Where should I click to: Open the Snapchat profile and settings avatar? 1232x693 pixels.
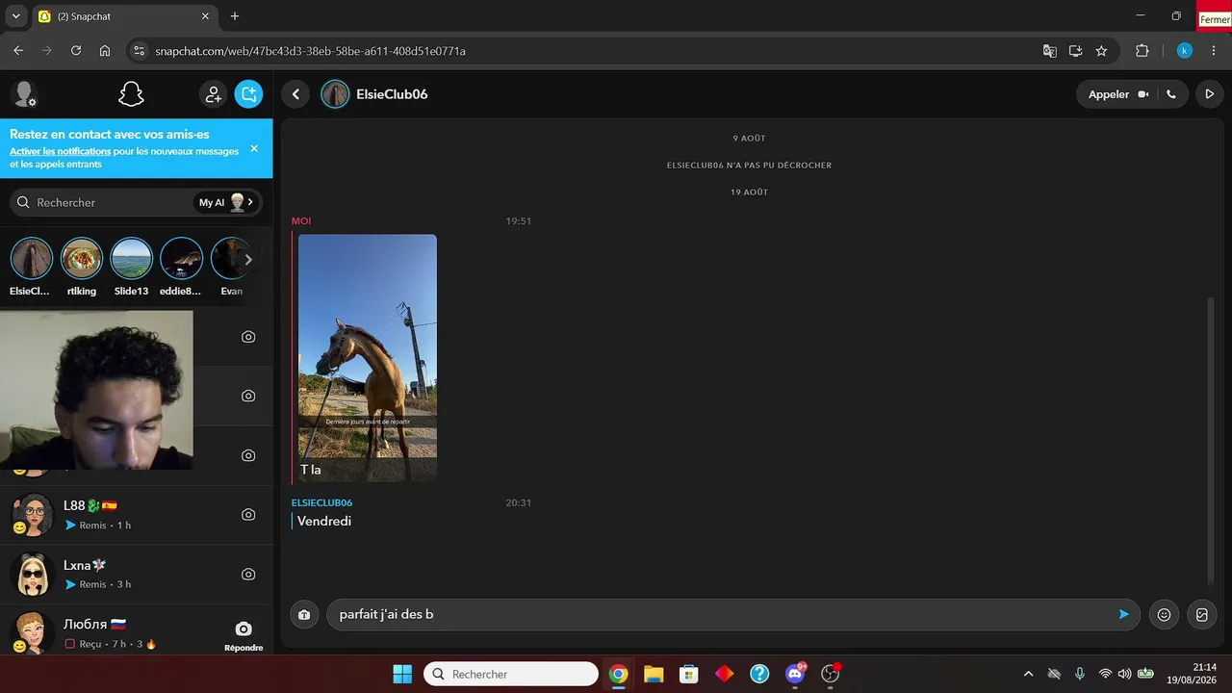pyautogui.click(x=23, y=94)
